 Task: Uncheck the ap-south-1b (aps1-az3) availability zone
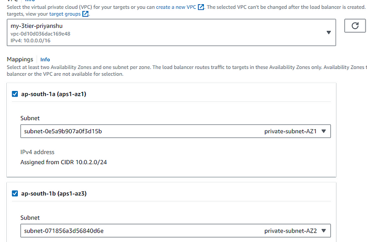coord(15,193)
